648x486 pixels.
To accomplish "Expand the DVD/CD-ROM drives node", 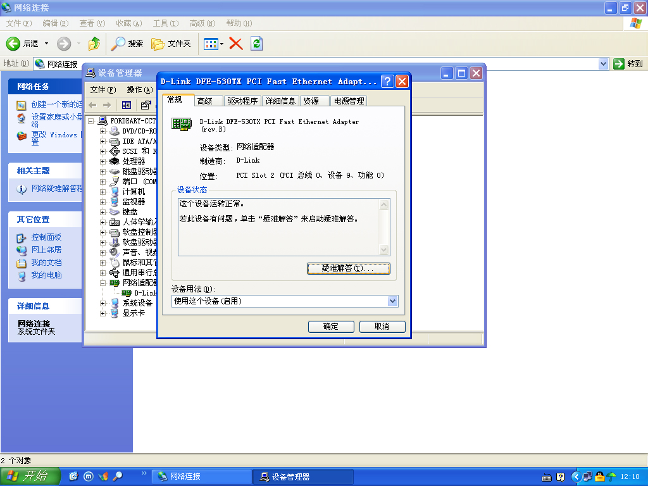I will pos(103,131).
